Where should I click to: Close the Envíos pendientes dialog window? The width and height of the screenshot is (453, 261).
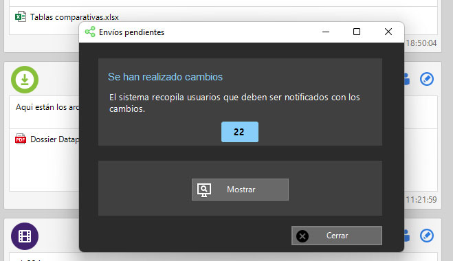click(x=388, y=32)
